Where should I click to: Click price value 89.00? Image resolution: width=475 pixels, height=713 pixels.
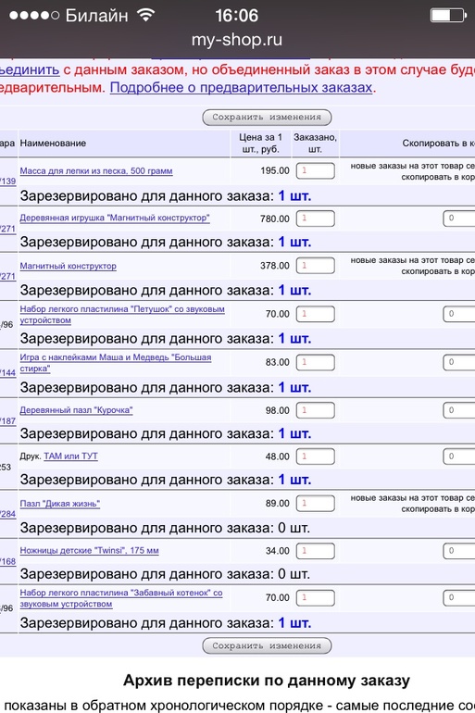coord(278,504)
